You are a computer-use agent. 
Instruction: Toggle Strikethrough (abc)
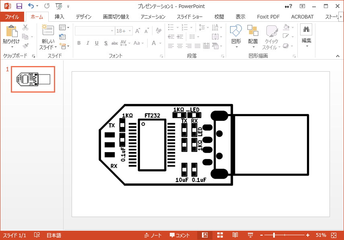[x=115, y=43]
